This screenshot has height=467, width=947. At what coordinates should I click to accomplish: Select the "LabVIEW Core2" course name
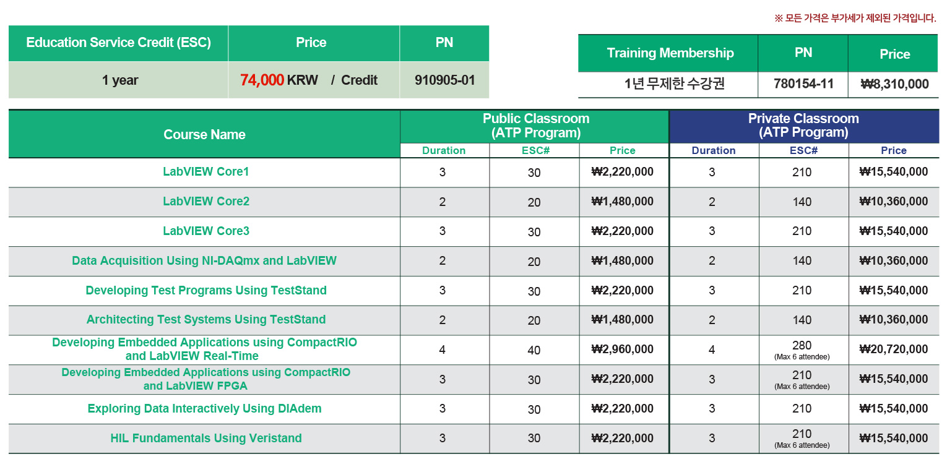tap(206, 202)
